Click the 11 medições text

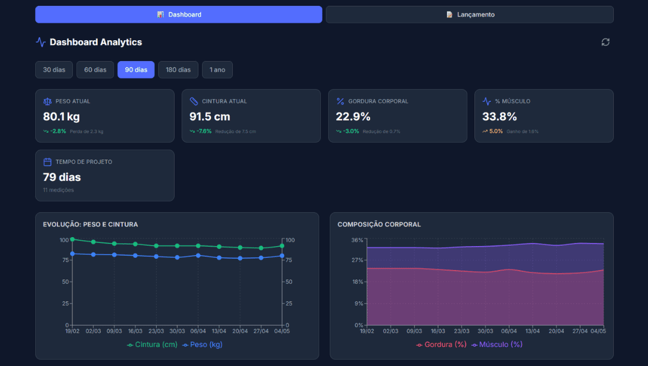tap(58, 190)
